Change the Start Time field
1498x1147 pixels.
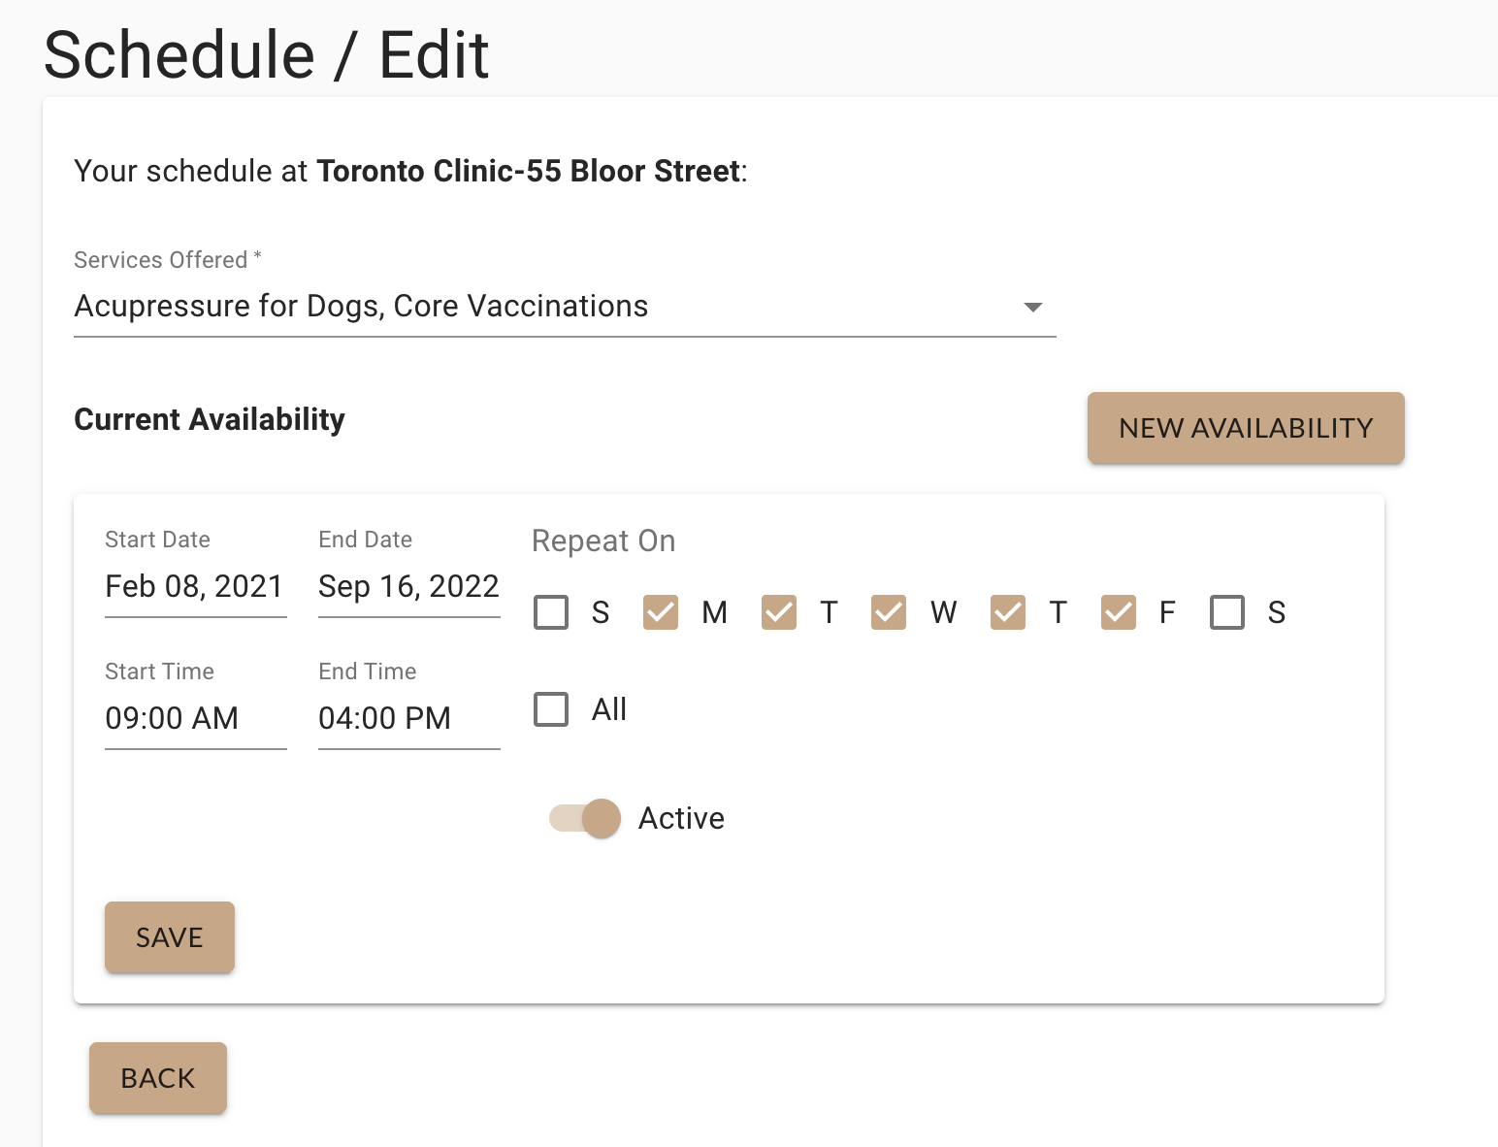coord(195,719)
